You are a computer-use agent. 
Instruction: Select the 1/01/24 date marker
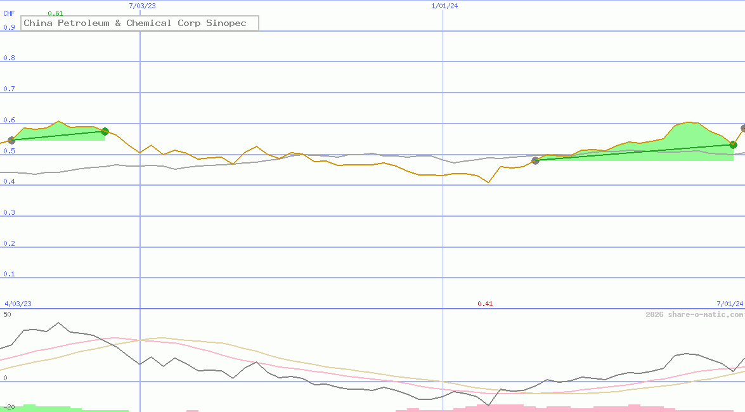pos(444,6)
